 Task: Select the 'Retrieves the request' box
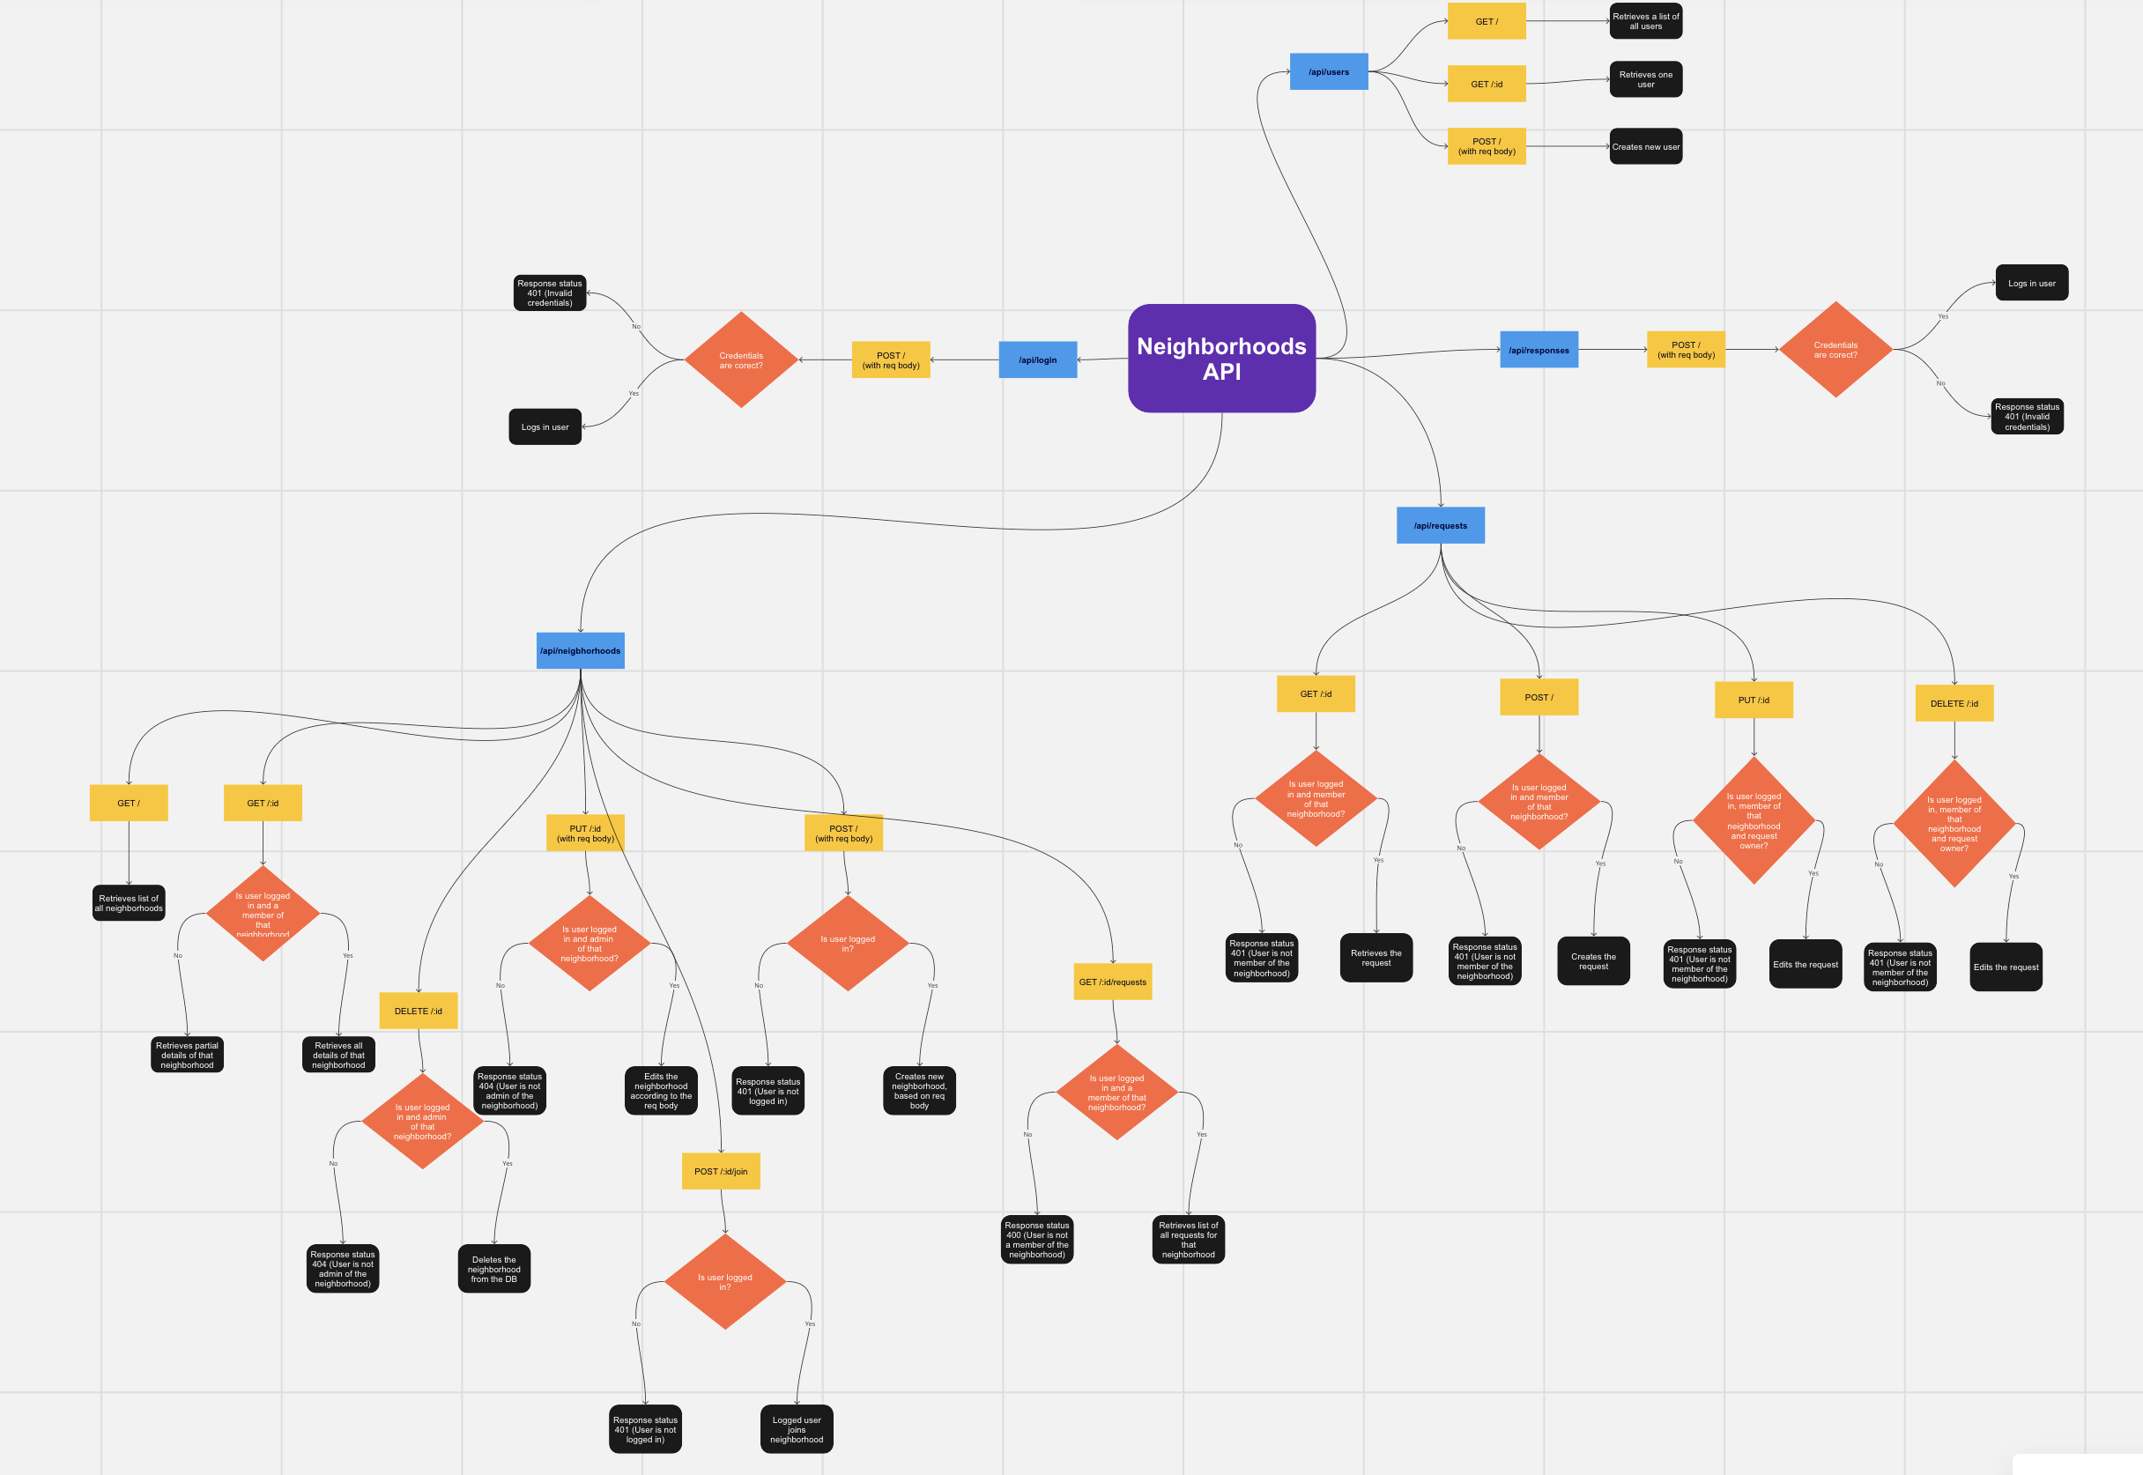[1376, 958]
